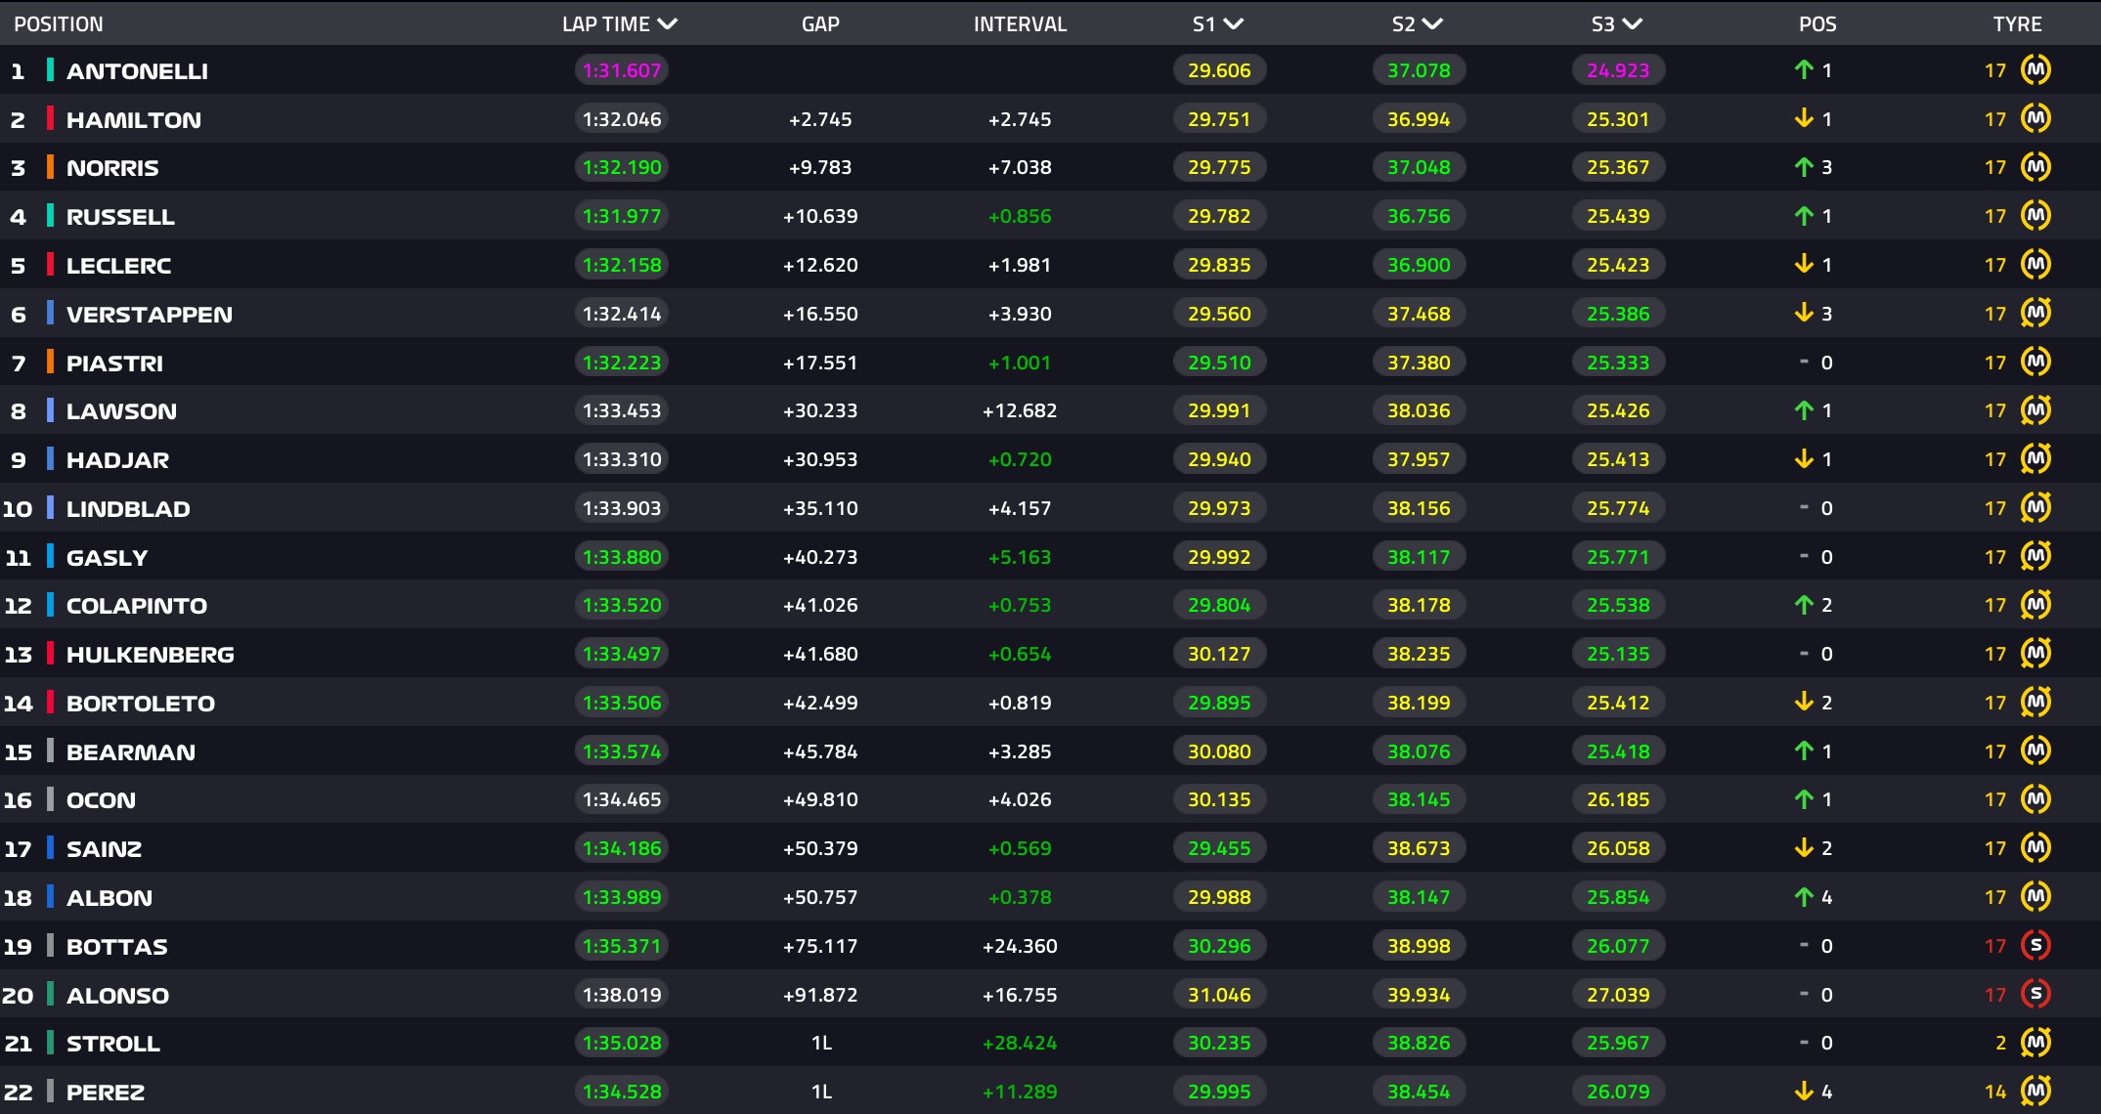Select driver name RUSSELL

[x=120, y=217]
